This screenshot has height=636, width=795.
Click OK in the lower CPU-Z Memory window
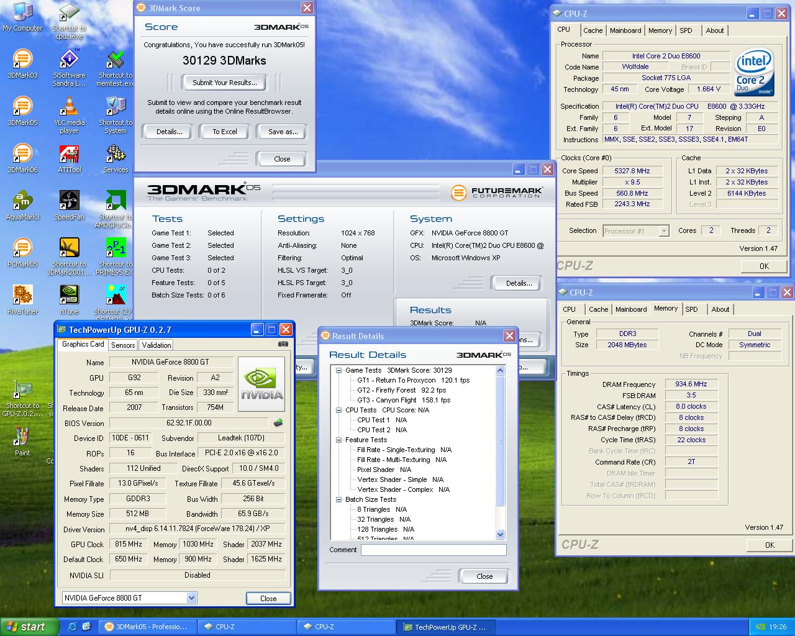point(770,545)
